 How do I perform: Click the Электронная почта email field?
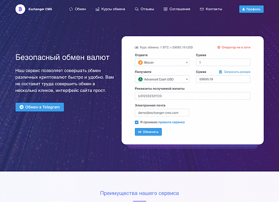162,112
